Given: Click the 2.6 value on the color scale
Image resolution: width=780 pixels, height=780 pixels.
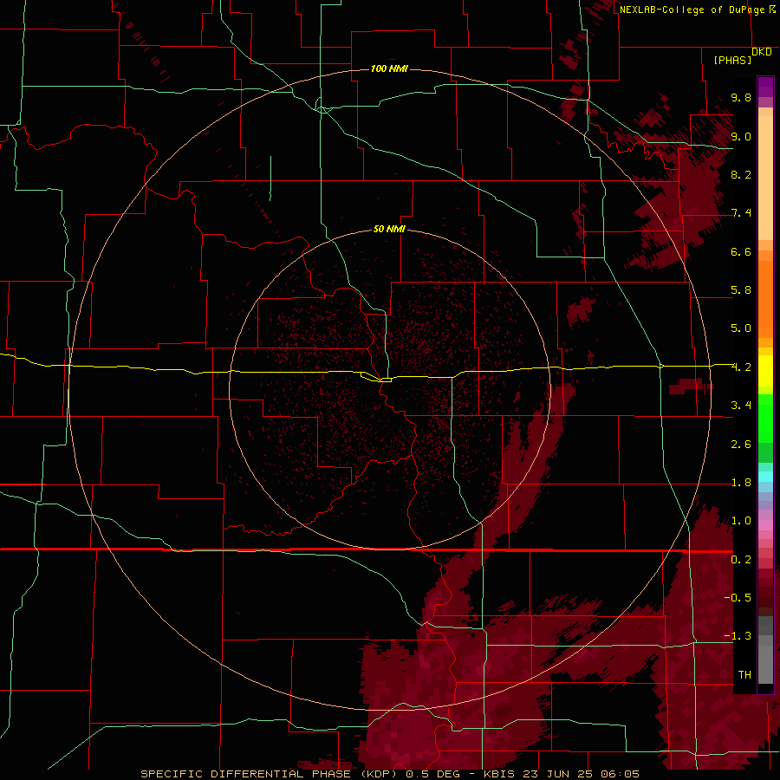Looking at the screenshot, I should pos(741,445).
